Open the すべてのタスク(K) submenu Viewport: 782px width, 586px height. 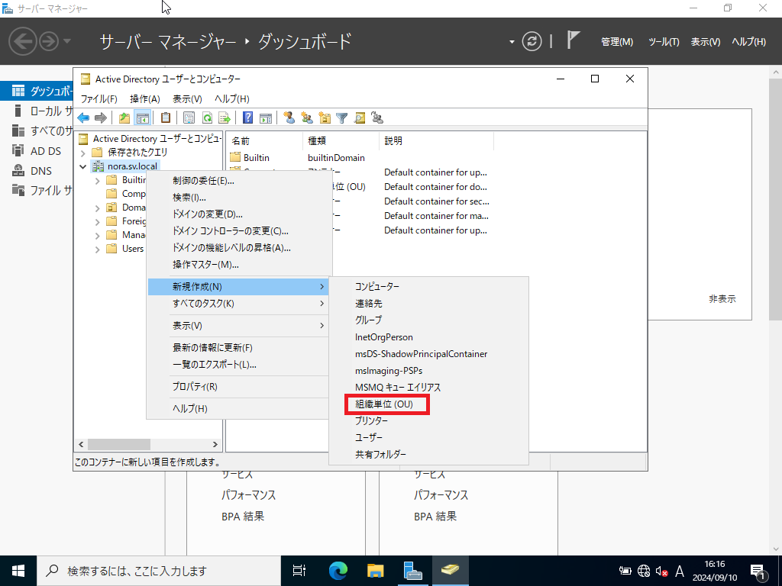coord(238,304)
